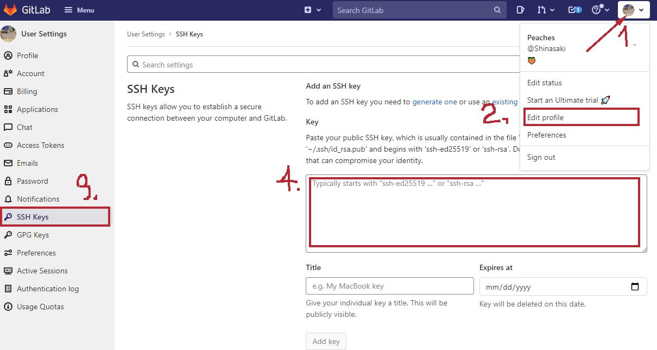Open the calendar picker icon
Image resolution: width=657 pixels, height=350 pixels.
635,286
